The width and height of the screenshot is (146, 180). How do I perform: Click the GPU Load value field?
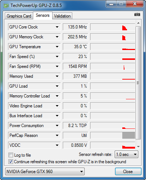click(76, 86)
